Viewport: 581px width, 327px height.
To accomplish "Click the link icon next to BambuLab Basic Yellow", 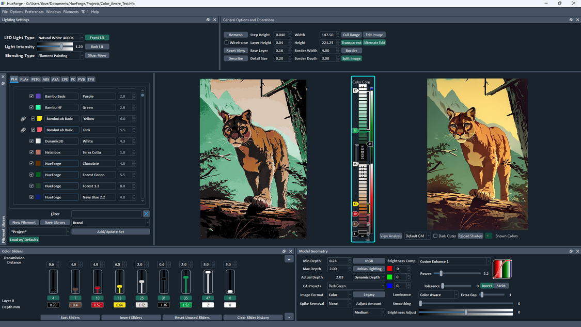I will (x=23, y=118).
